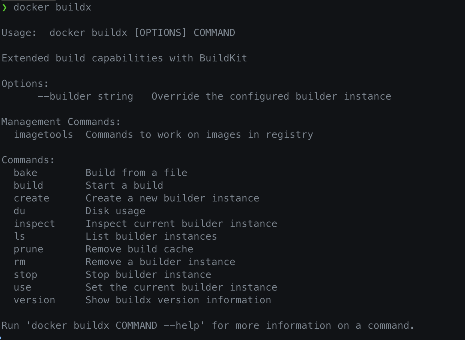
Task: Click the 'use' command name
Action: click(x=22, y=288)
